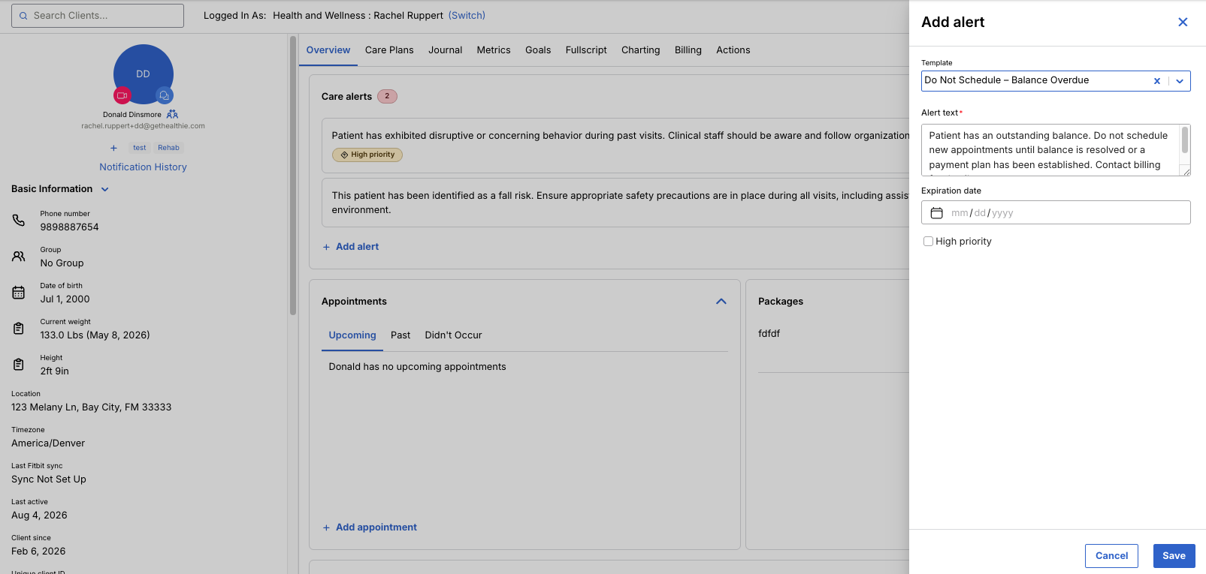This screenshot has width=1206, height=574.
Task: Click the phone icon next to Phone number
Action: pos(19,221)
